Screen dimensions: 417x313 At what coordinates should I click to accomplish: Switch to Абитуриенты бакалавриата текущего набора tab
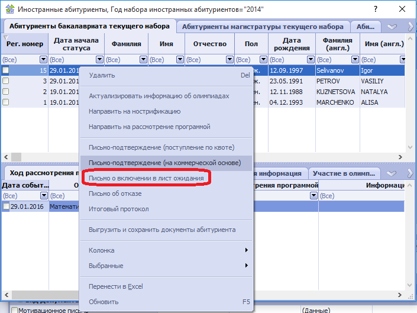point(90,26)
